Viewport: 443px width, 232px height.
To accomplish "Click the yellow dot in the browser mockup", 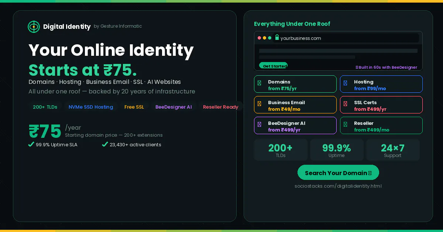I will coord(264,38).
